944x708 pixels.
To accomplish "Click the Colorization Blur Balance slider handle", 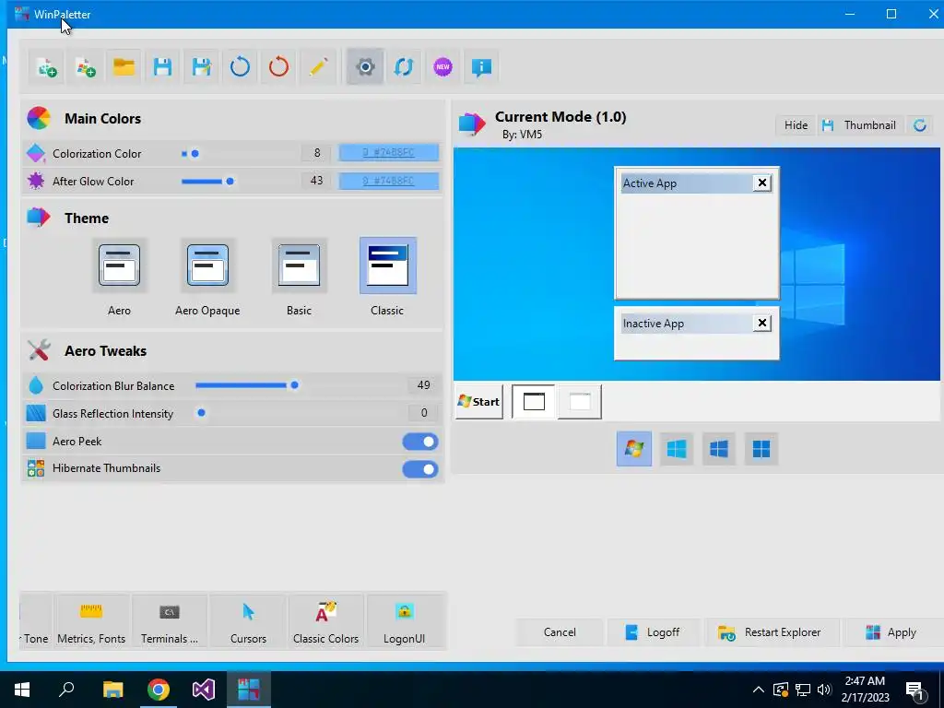I will (x=294, y=385).
